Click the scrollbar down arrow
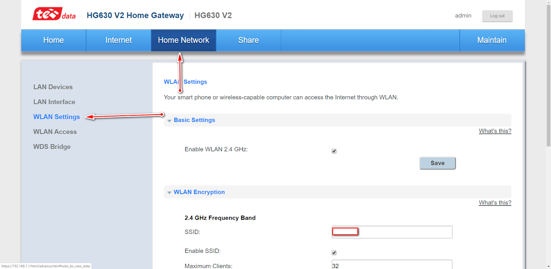This screenshot has height=269, width=551. pyautogui.click(x=548, y=266)
